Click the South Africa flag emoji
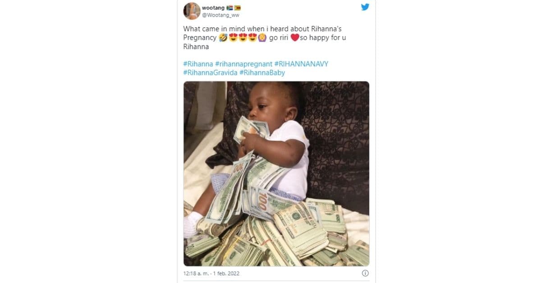The height and width of the screenshot is (283, 541). [230, 8]
